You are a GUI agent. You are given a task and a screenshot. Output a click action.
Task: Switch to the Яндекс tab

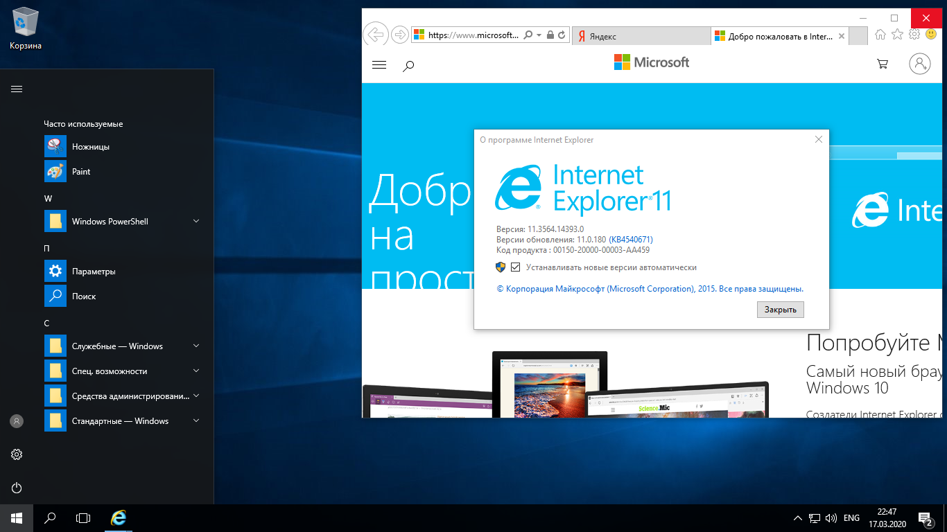coord(641,36)
